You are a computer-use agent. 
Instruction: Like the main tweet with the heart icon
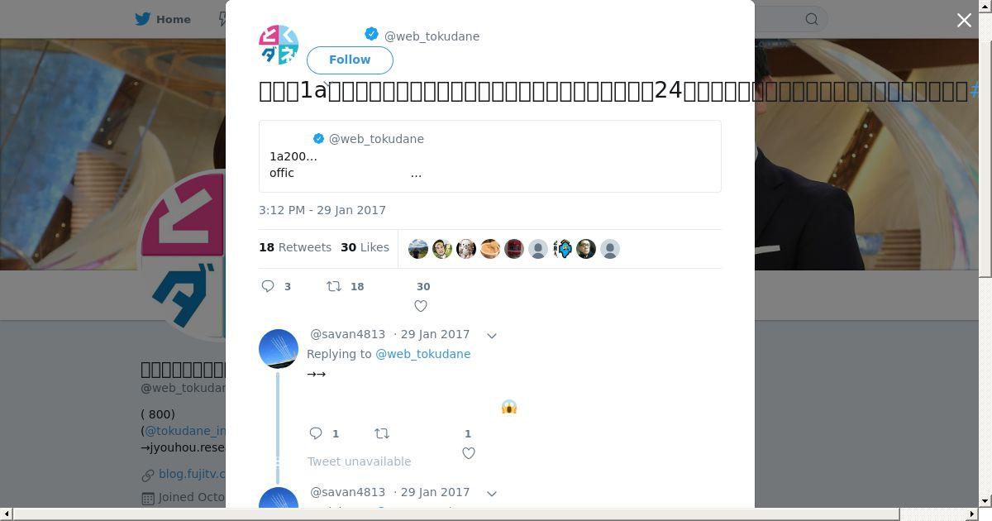pos(421,306)
